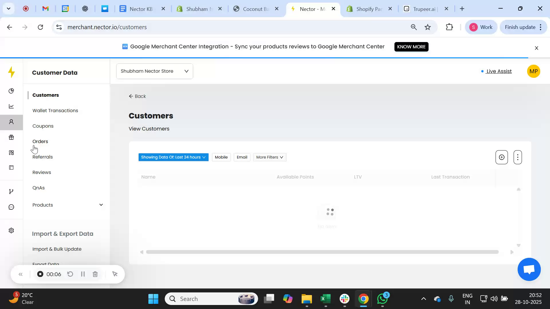
Task: Toggle the Email filter chip
Action: pos(242,157)
